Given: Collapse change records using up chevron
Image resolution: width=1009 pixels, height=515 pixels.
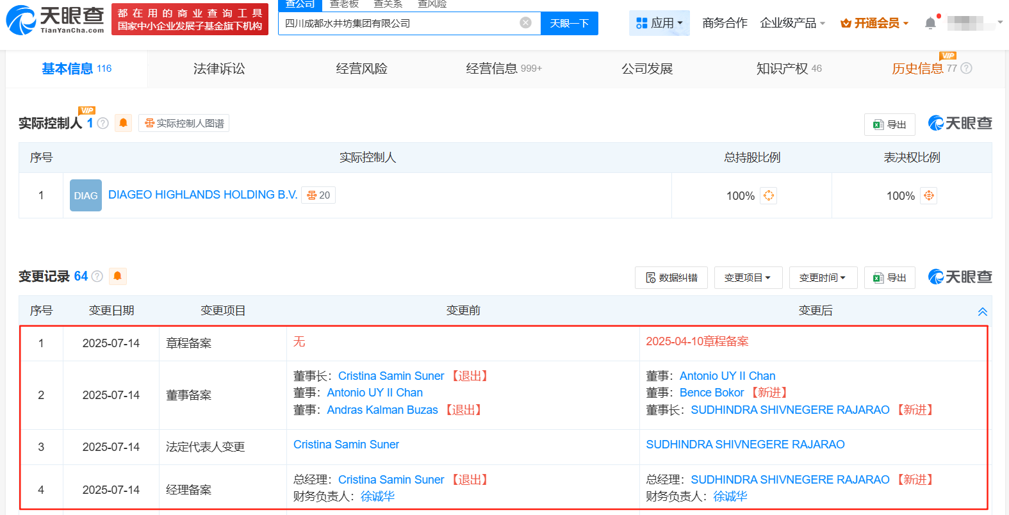Looking at the screenshot, I should pos(982,311).
